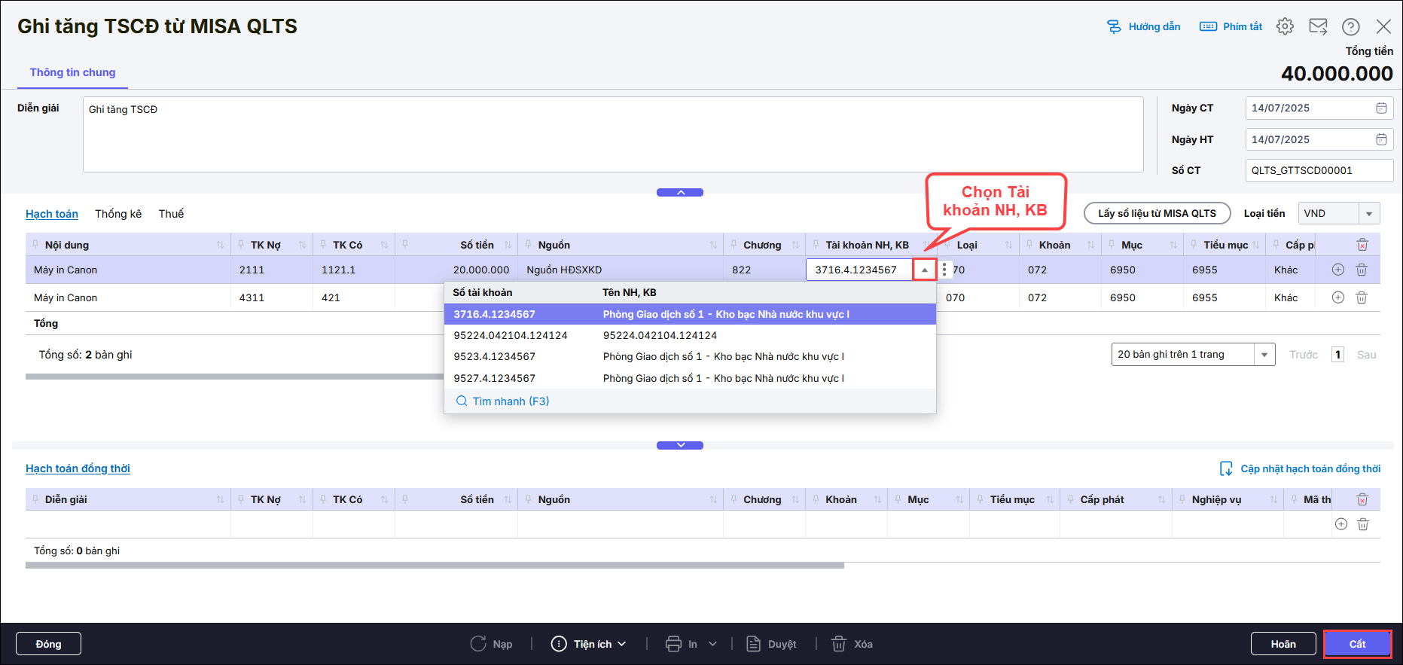1403x665 pixels.
Task: Expand the records per page dropdown
Action: tap(1264, 355)
